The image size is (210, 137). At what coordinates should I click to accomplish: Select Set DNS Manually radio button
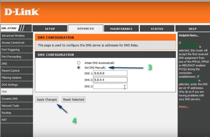tap(79, 68)
